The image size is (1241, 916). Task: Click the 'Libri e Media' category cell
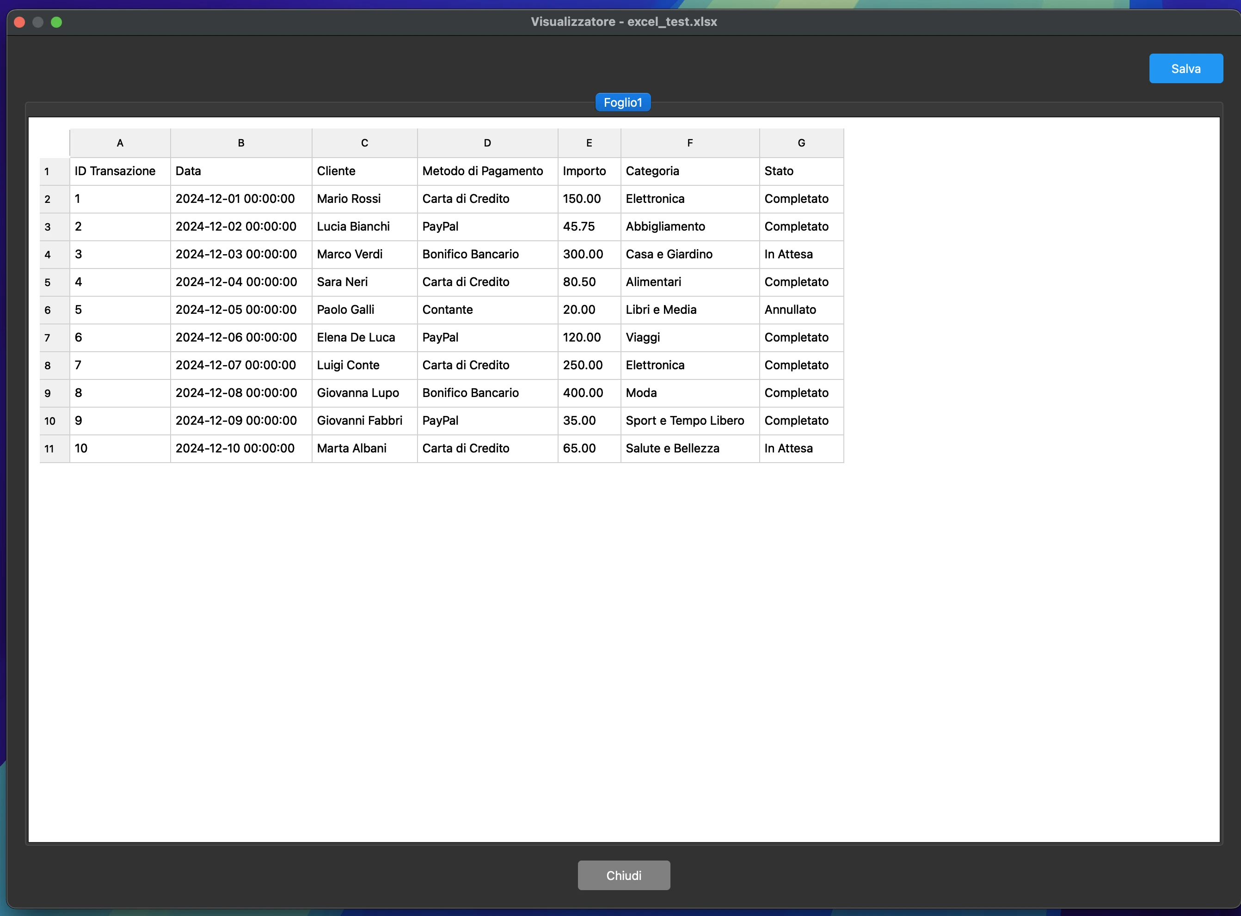point(690,309)
